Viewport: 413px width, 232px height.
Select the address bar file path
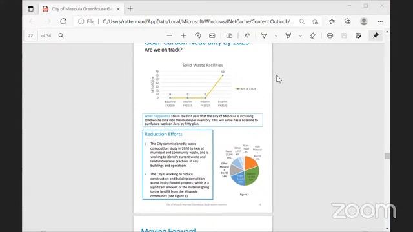coord(197,21)
